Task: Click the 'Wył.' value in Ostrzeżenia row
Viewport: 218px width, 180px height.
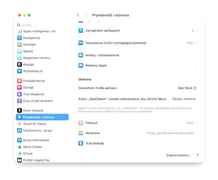Action: click(190, 43)
